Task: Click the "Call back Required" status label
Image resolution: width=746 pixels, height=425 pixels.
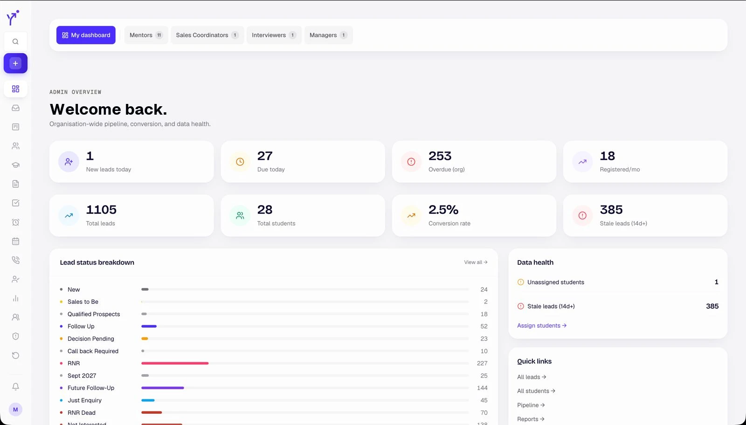Action: (x=93, y=351)
